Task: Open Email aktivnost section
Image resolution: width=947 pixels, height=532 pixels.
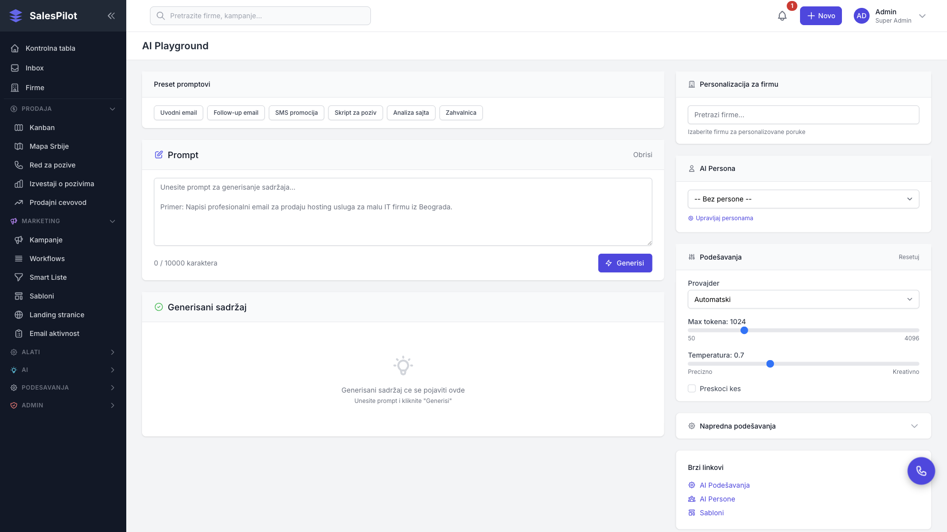Action: click(54, 333)
